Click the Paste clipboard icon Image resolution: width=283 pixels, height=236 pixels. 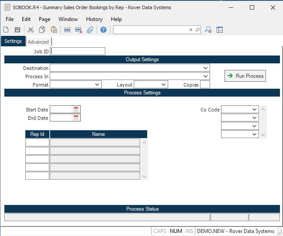pyautogui.click(x=54, y=30)
